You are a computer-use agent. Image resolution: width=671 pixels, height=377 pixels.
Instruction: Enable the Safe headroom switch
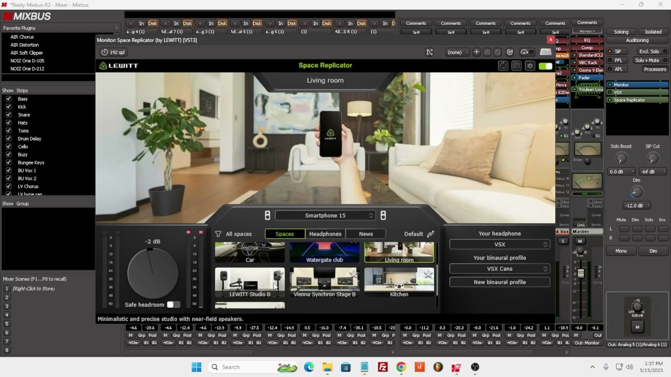173,305
